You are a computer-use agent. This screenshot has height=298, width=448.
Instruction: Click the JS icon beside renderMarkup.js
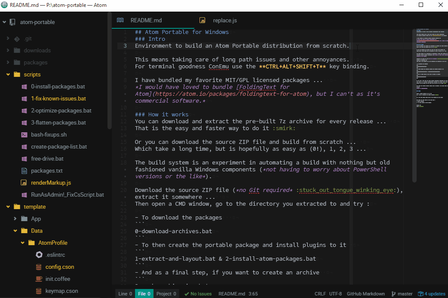(x=24, y=182)
